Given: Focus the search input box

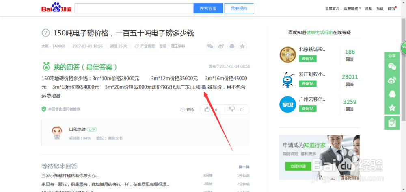Looking at the screenshot, I should point(134,8).
